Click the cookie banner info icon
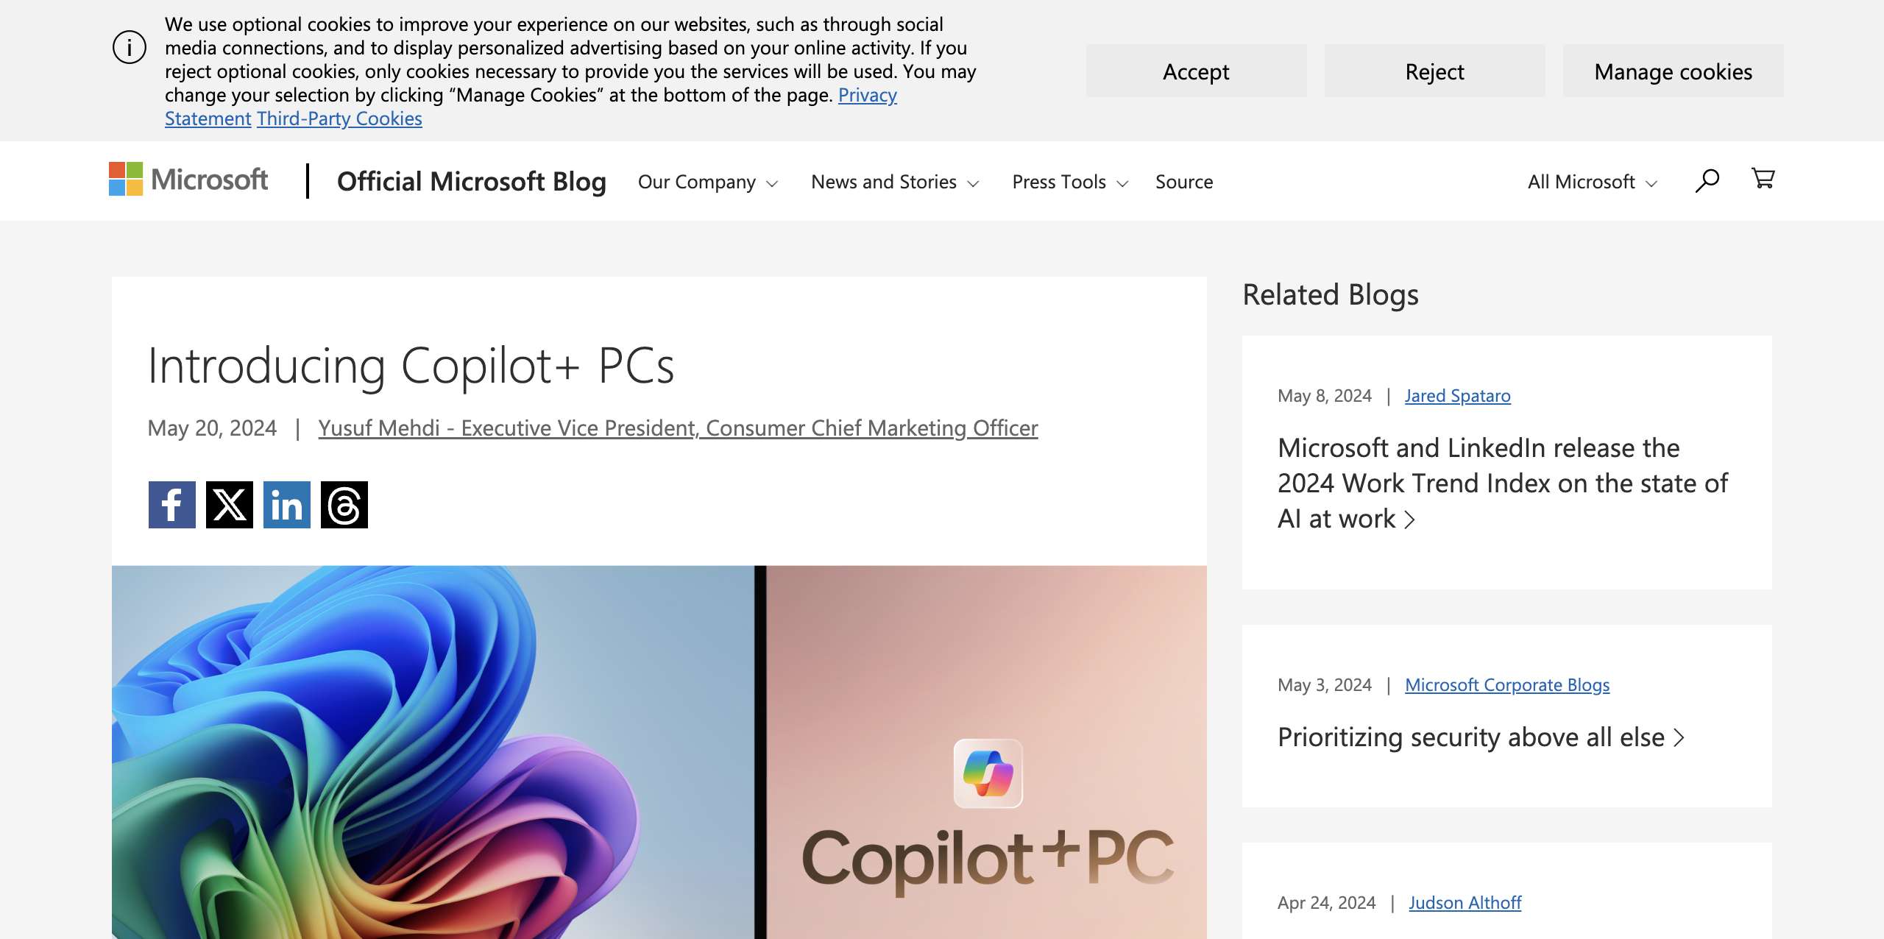The height and width of the screenshot is (939, 1884). tap(130, 48)
